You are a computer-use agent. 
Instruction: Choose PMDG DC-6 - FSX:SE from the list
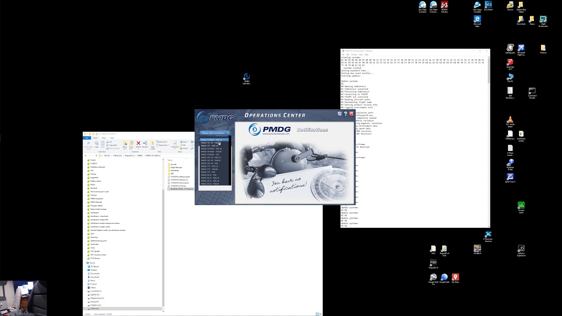(x=215, y=184)
